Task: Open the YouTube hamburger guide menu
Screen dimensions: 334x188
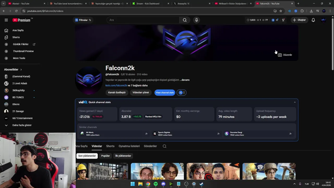Action: click(x=6, y=20)
